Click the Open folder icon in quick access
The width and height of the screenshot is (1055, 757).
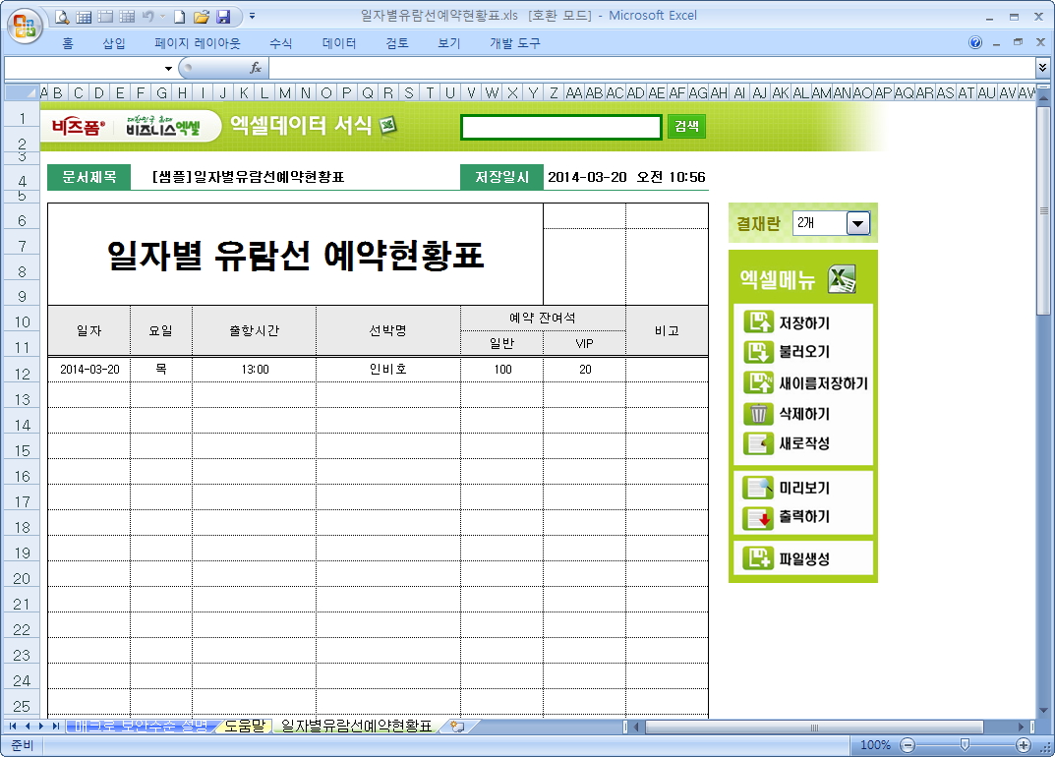click(x=202, y=16)
